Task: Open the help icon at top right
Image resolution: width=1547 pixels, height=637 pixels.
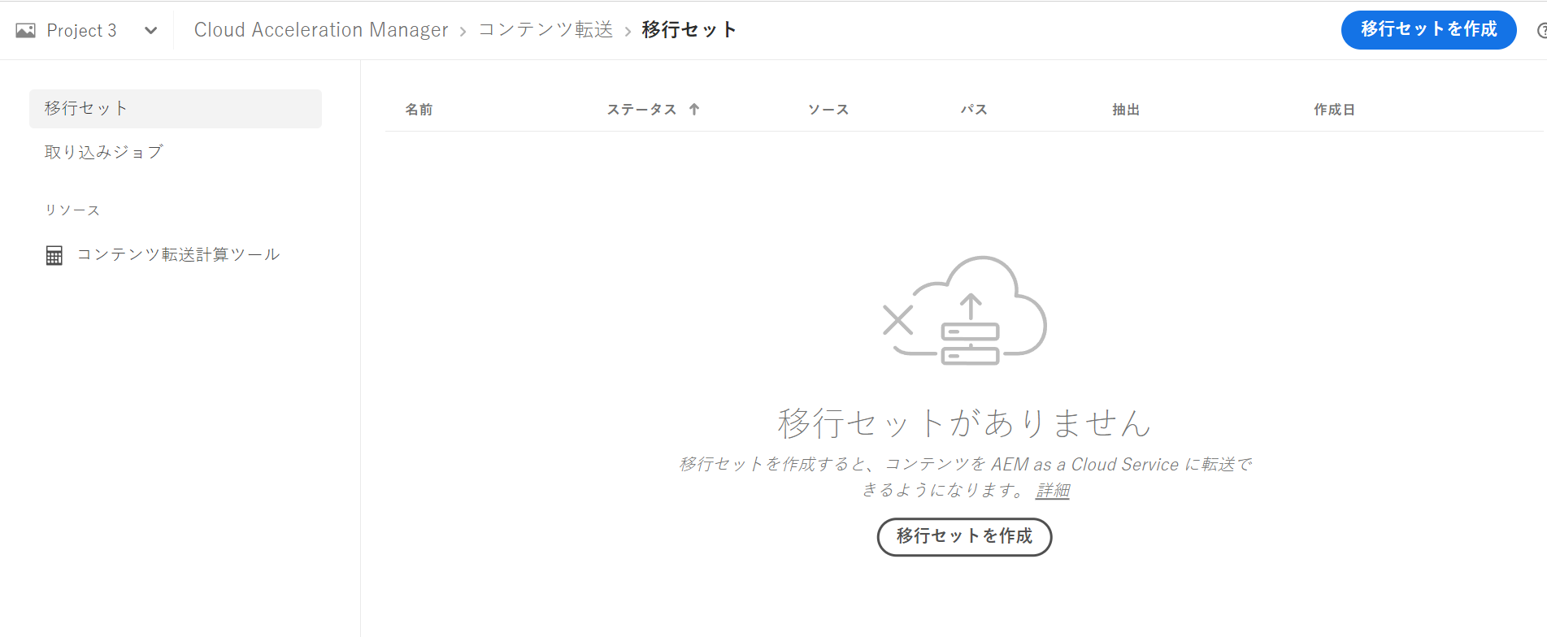Action: click(1542, 31)
